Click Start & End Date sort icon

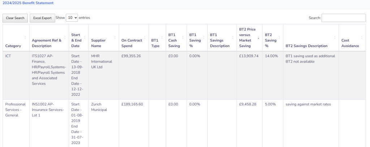(x=85, y=38)
